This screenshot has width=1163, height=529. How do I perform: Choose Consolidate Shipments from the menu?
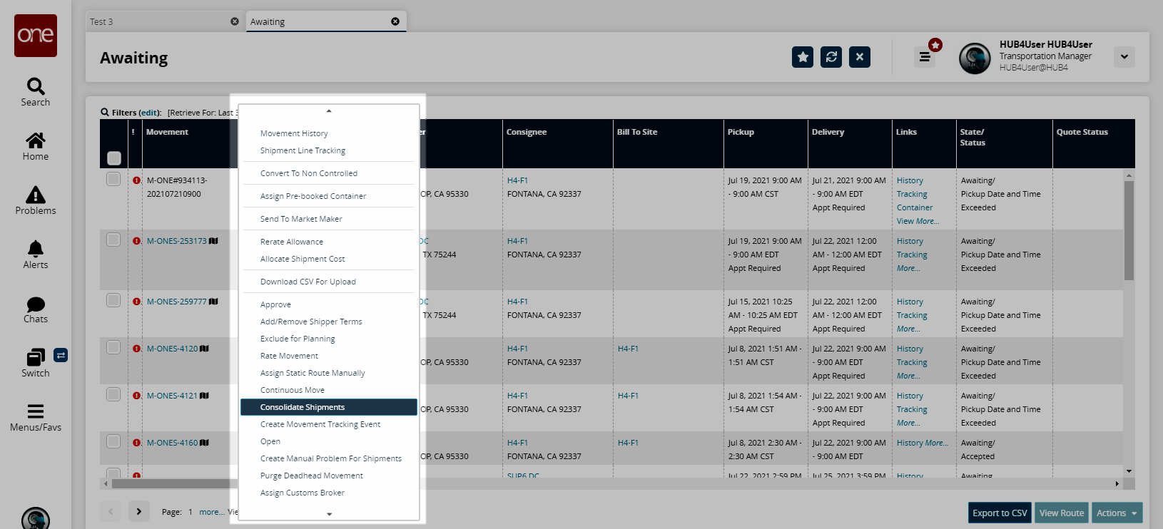click(x=303, y=407)
